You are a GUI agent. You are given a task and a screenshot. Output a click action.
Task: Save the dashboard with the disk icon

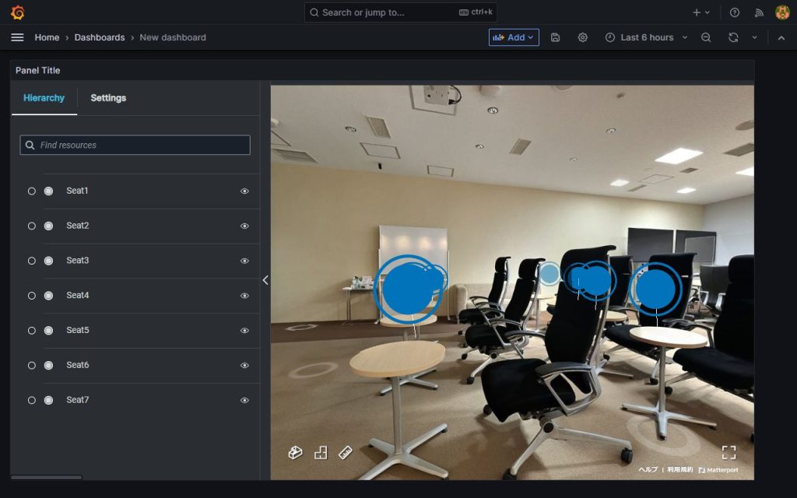coord(556,37)
